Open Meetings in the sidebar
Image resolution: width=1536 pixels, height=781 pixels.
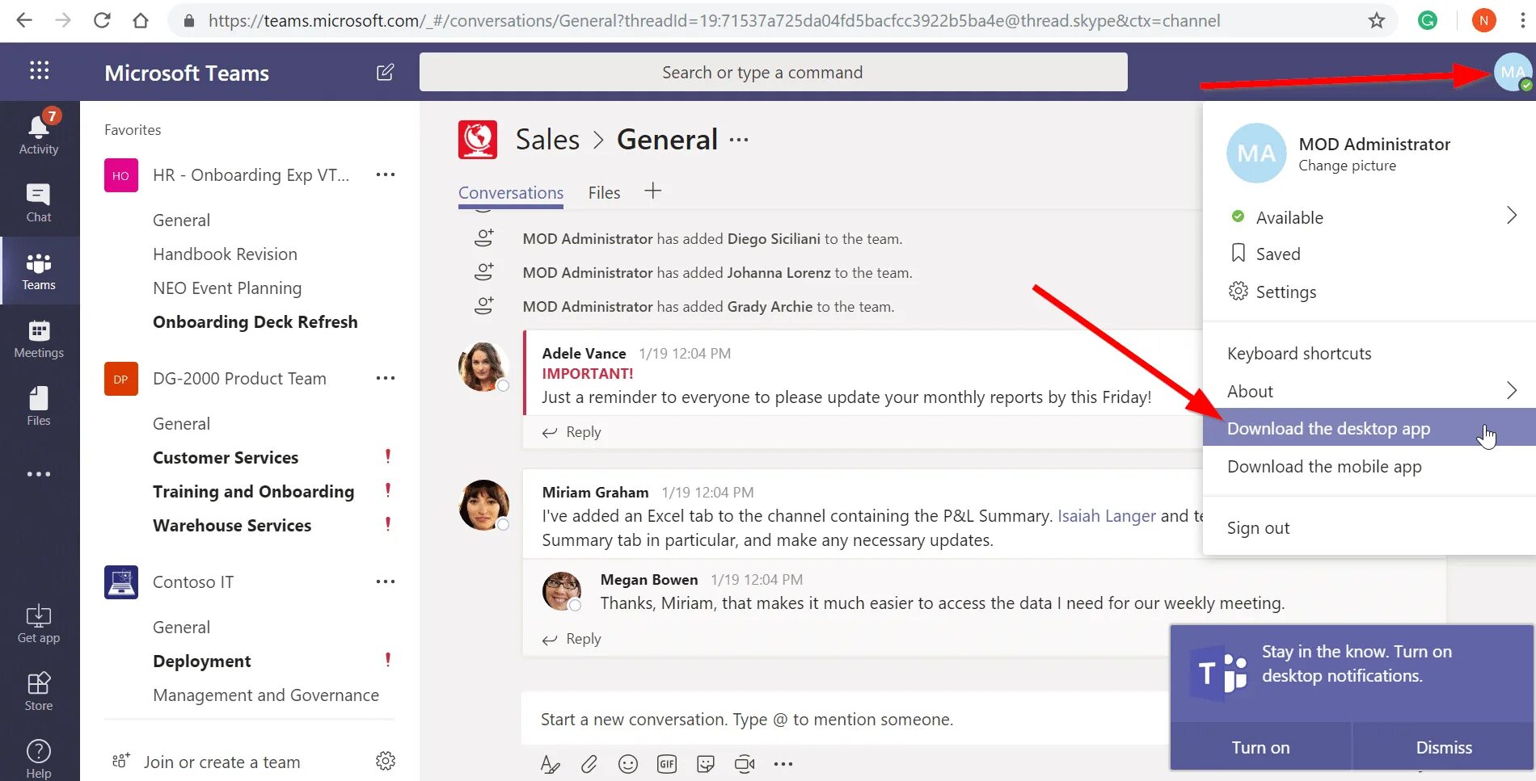pos(39,338)
